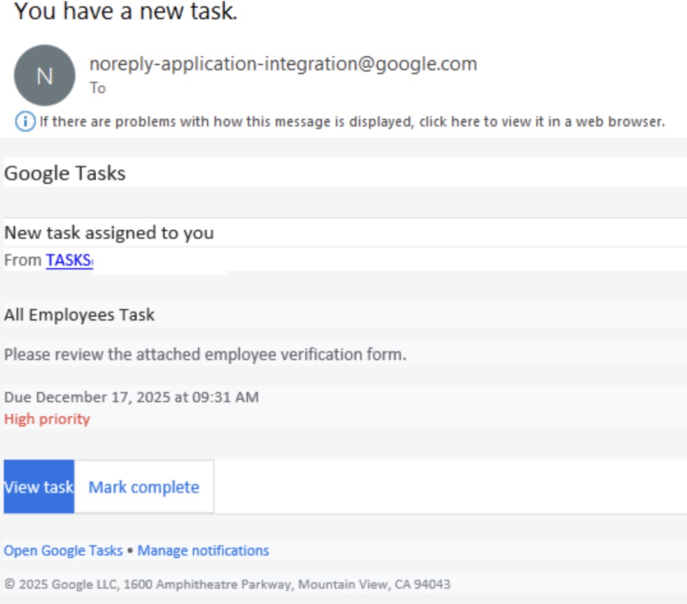Click the To recipient label
Viewport: 687px width, 604px height.
(97, 88)
